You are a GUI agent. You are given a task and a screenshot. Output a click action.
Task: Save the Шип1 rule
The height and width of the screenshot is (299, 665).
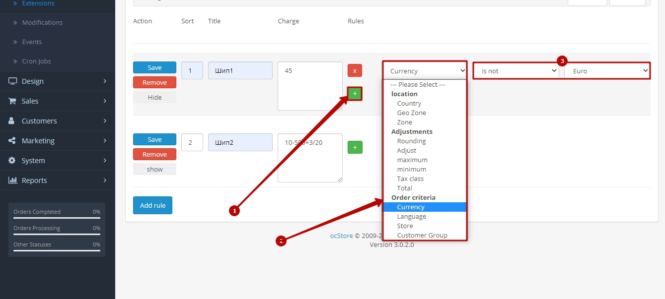tap(154, 67)
